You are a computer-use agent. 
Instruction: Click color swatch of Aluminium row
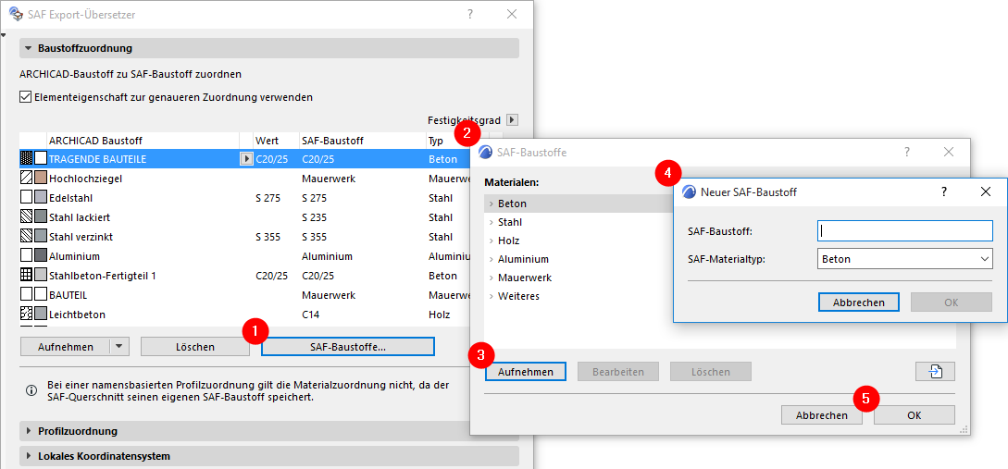click(x=41, y=256)
